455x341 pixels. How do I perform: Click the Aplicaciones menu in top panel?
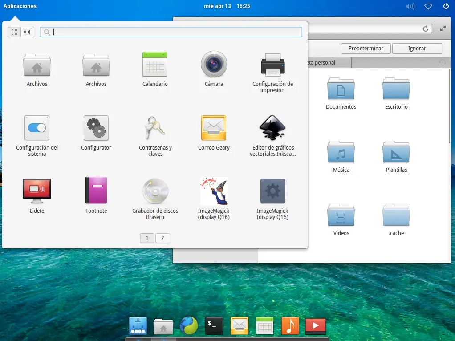[20, 6]
